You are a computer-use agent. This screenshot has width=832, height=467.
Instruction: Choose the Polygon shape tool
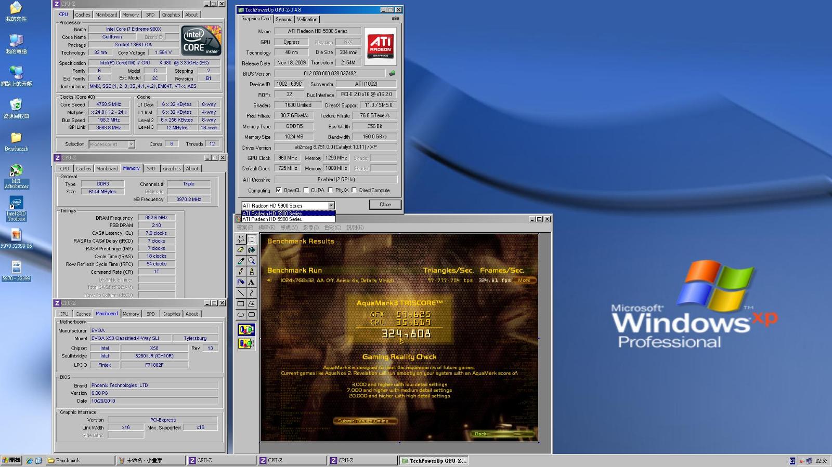[252, 304]
